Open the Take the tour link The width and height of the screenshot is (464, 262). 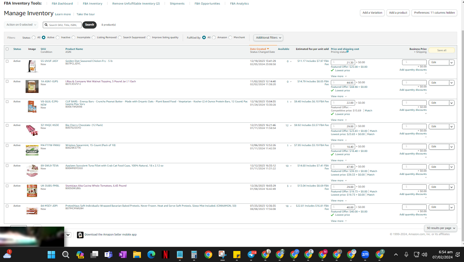pyautogui.click(x=86, y=14)
